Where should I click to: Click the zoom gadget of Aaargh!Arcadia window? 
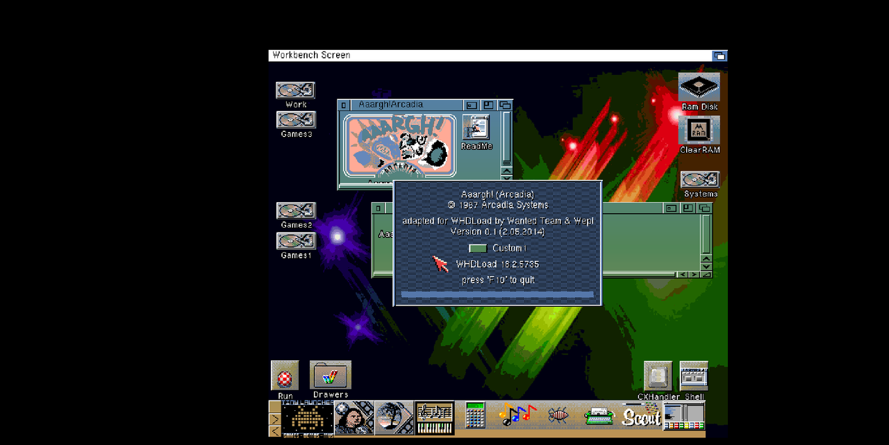[488, 105]
